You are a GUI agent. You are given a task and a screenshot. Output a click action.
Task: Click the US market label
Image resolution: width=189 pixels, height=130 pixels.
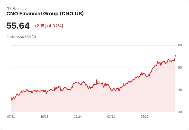click(24, 8)
